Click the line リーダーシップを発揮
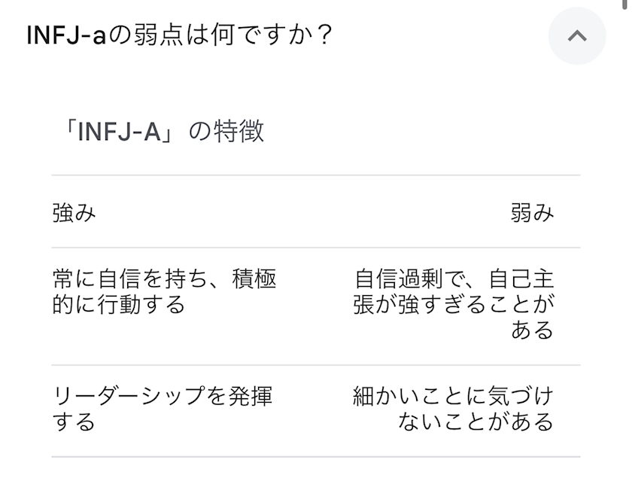 click(162, 396)
